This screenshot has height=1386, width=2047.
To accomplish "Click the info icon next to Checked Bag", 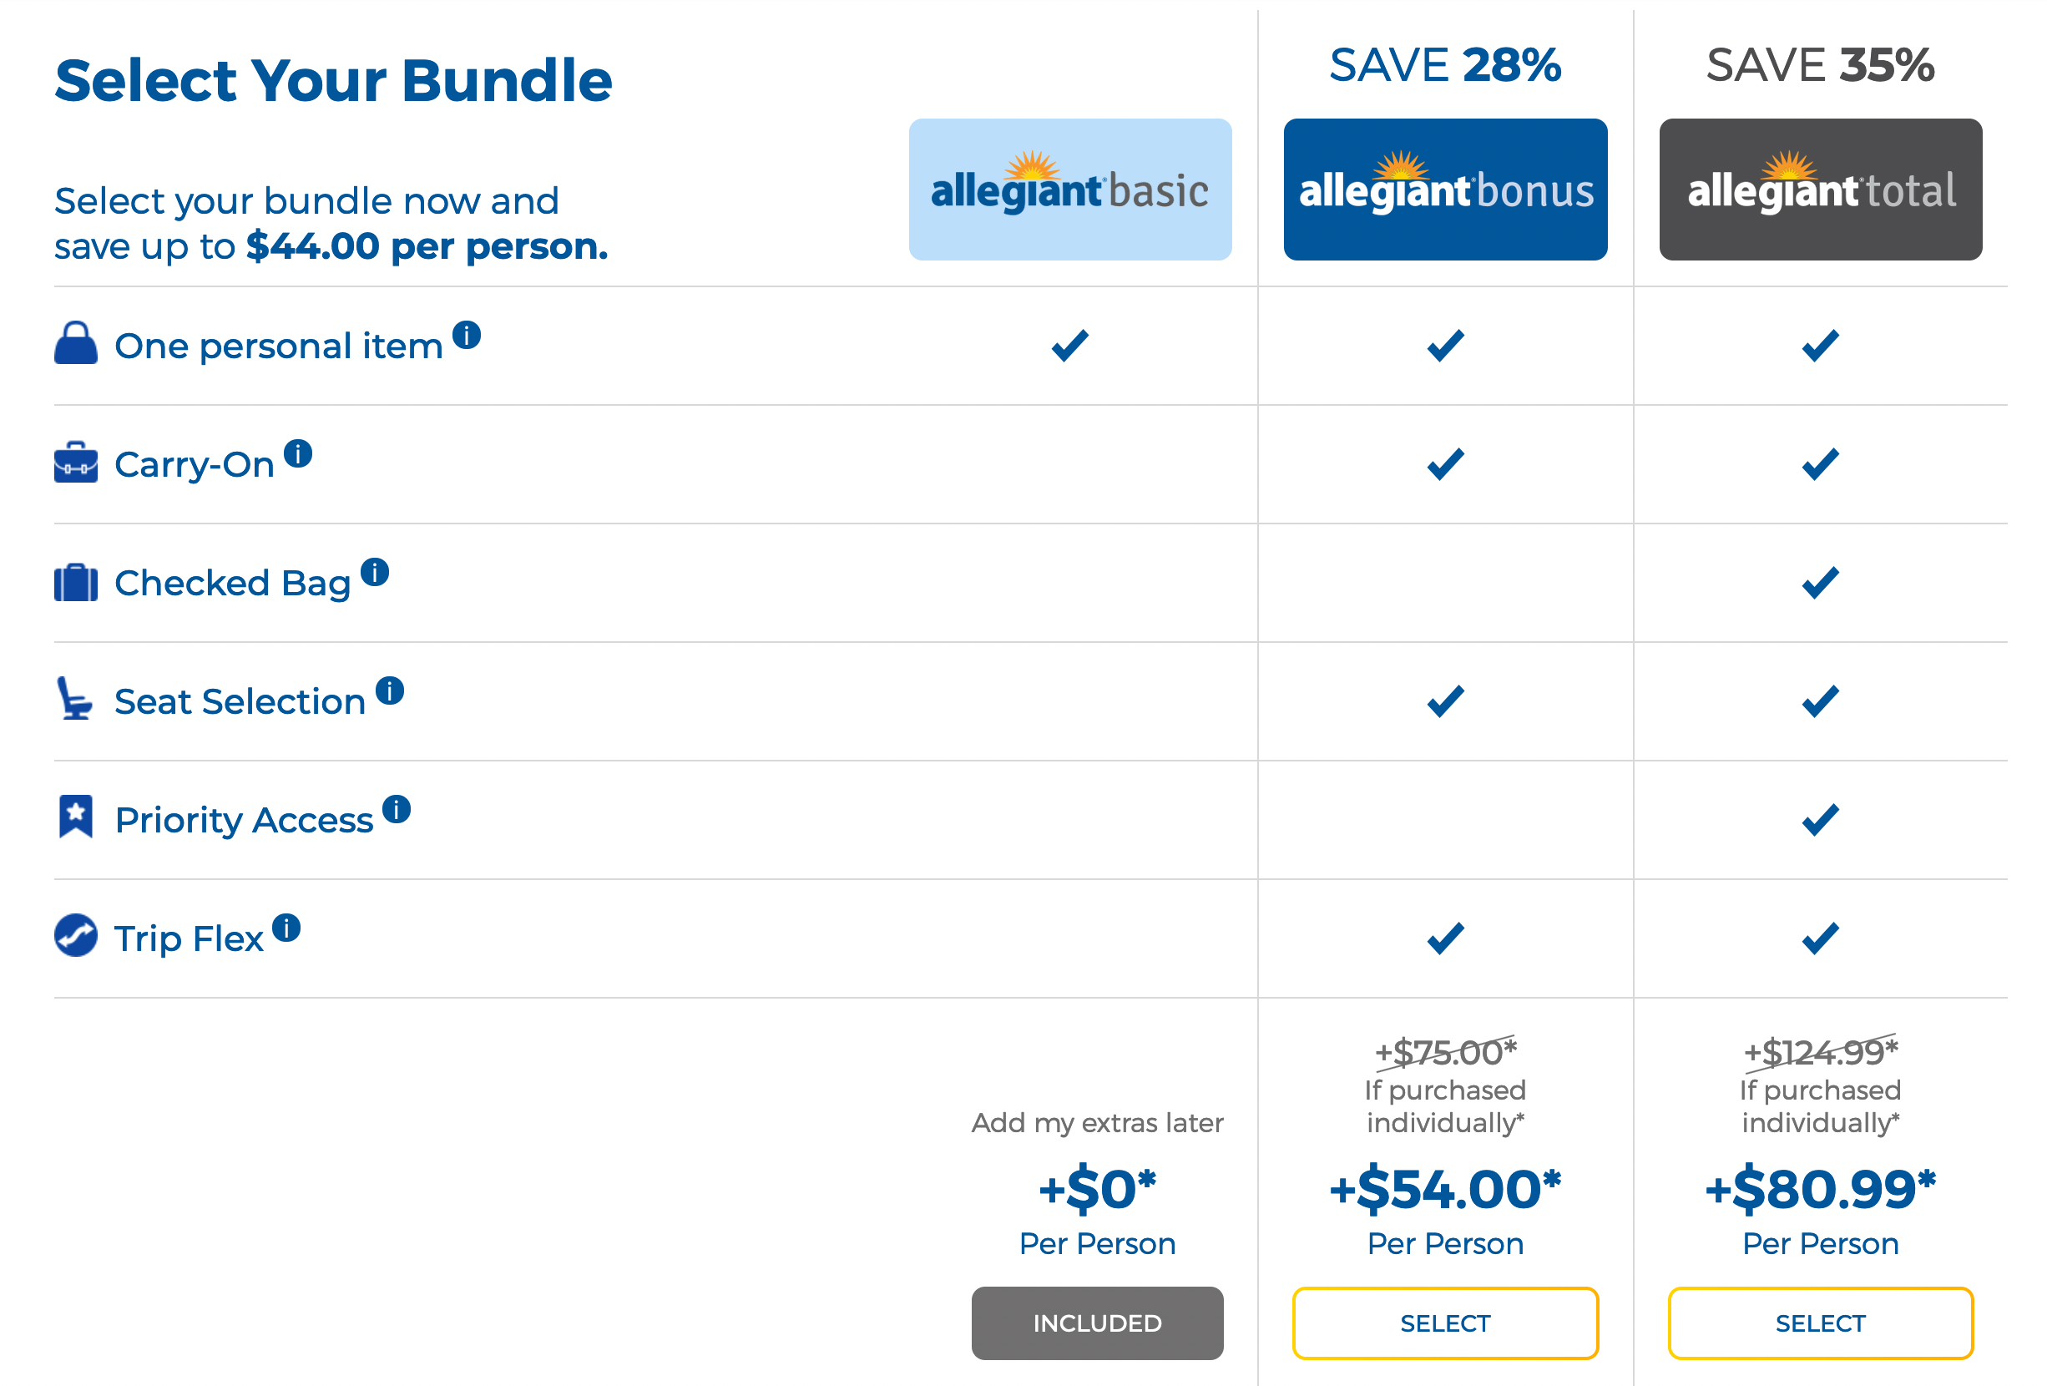I will click(374, 572).
